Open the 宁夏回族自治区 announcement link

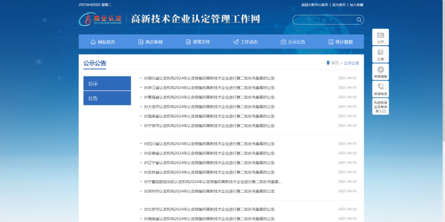tap(213, 182)
